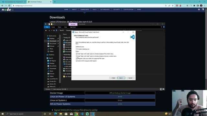Select pinned Pictures under Quick access
Screen dimensions: 207x116
(52, 46)
